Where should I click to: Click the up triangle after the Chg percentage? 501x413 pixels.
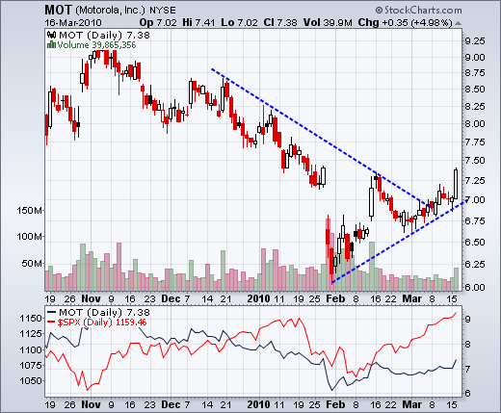[x=459, y=23]
